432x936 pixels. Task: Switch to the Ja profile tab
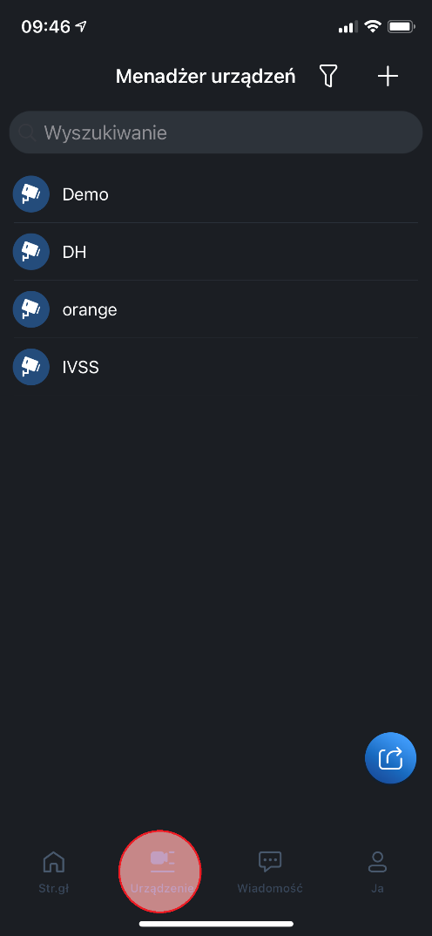click(377, 872)
